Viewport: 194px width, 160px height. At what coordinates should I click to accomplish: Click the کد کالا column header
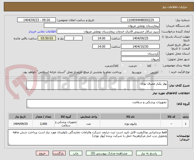point(171,117)
